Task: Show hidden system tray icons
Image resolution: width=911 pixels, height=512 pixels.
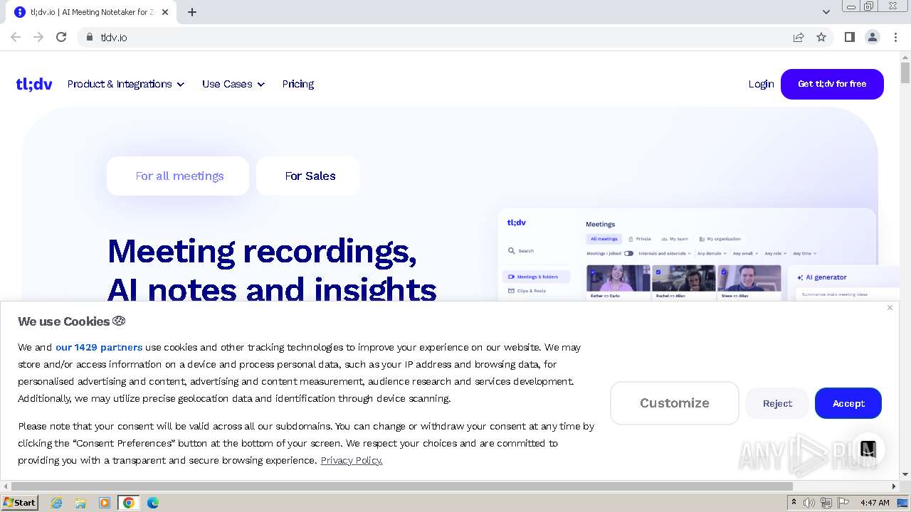Action: (x=794, y=503)
